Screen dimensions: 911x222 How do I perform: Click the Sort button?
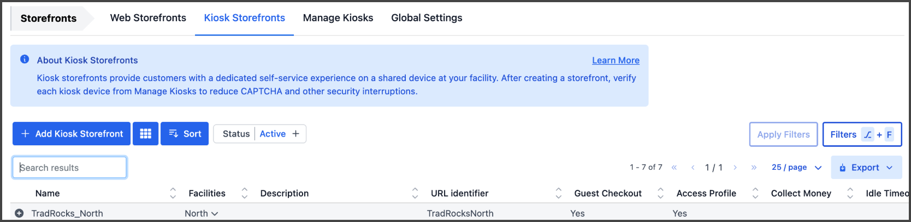[x=185, y=134]
